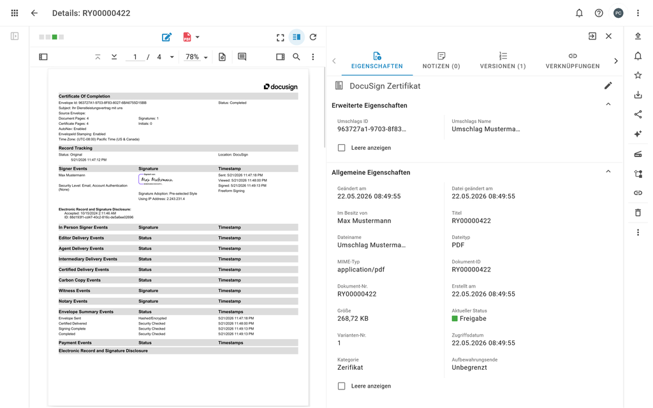The width and height of the screenshot is (653, 408).
Task: Open dropdown arrow next to PDF icon
Action: pyautogui.click(x=198, y=37)
